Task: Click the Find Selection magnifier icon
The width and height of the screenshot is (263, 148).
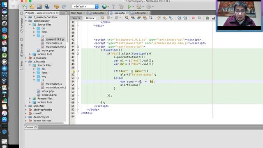Action: 127,18
